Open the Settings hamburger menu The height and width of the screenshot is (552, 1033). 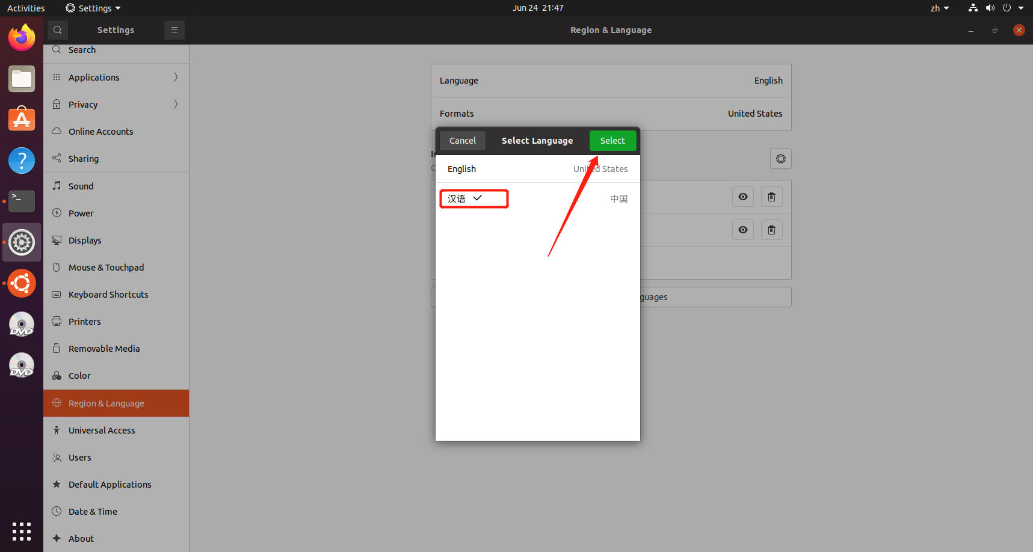tap(174, 30)
